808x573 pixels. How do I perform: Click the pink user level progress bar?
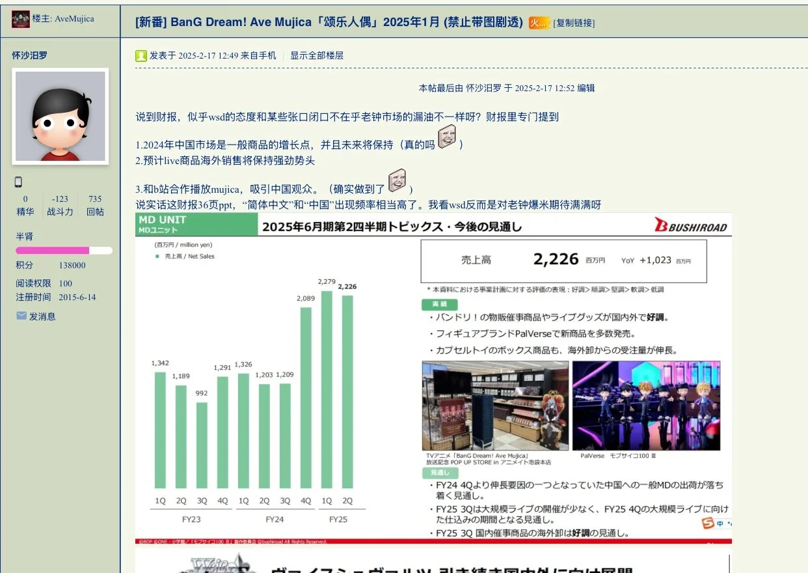(64, 251)
